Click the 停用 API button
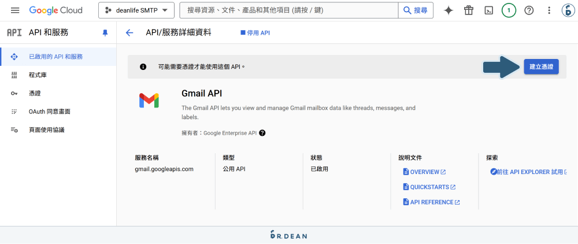This screenshot has height=244, width=578. 255,33
